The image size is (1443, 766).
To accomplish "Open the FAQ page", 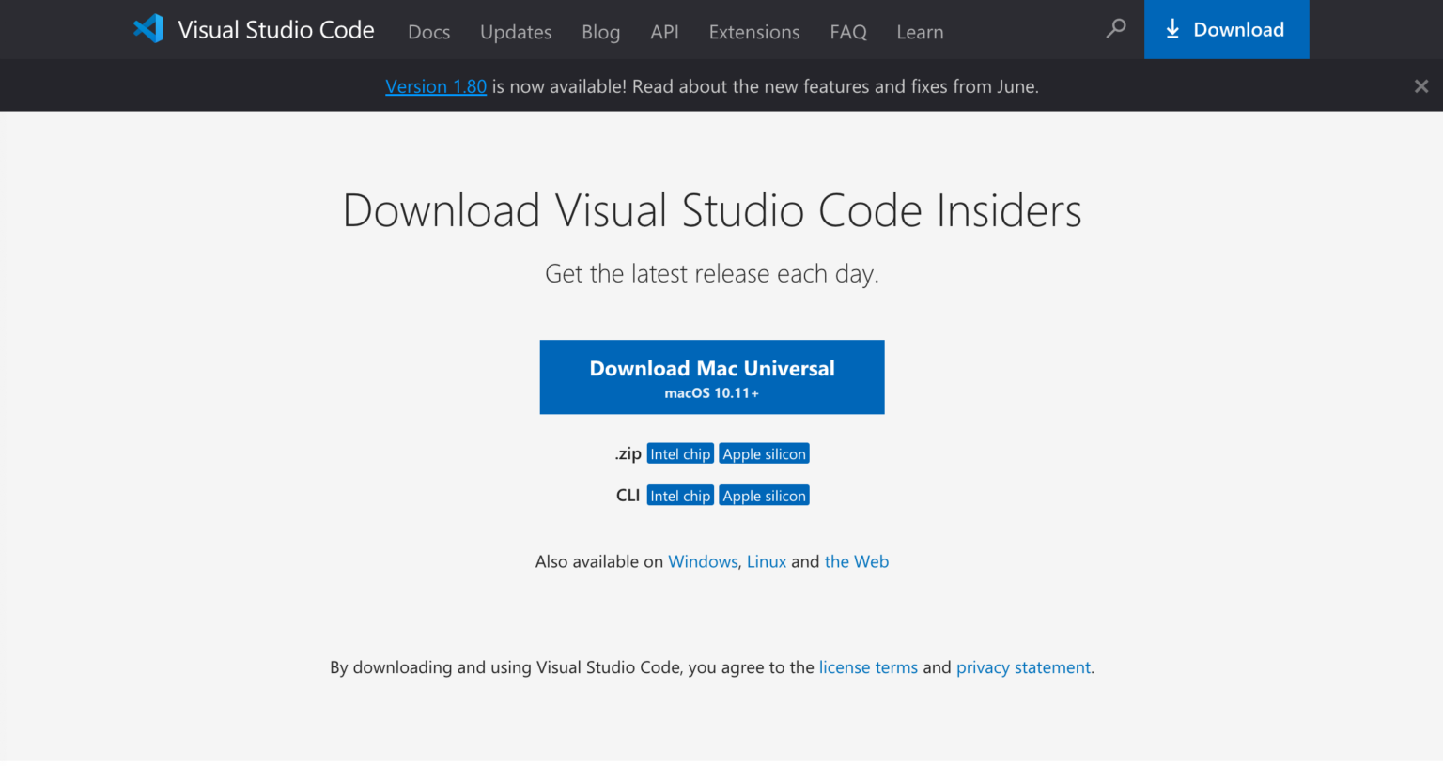I will tap(848, 31).
